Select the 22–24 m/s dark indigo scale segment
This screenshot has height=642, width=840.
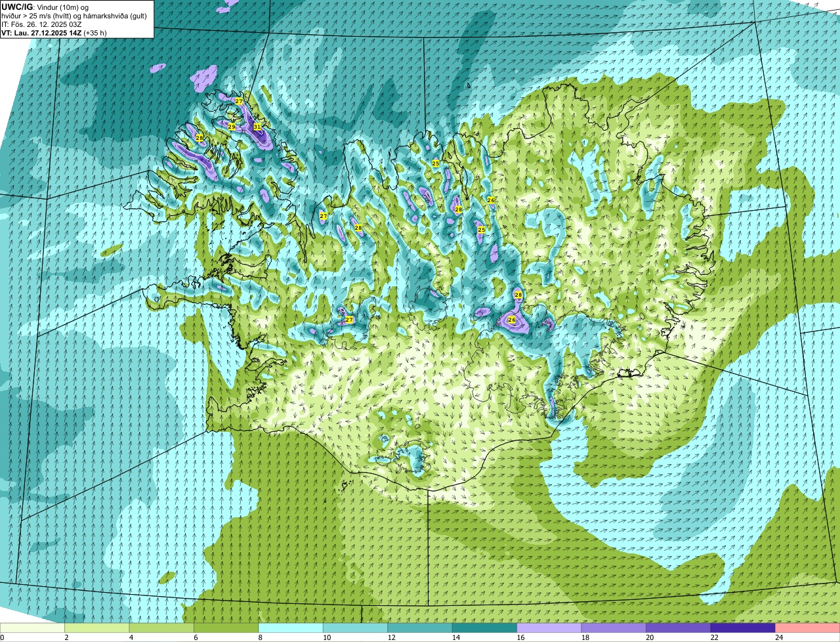[743, 628]
